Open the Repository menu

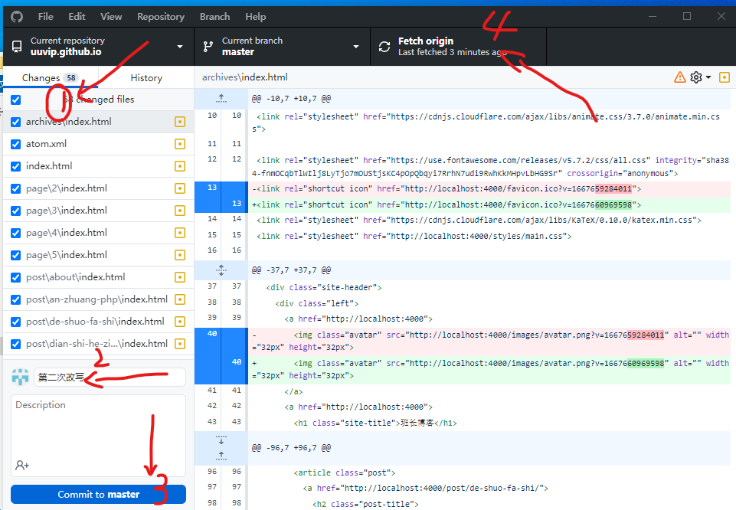tap(161, 17)
